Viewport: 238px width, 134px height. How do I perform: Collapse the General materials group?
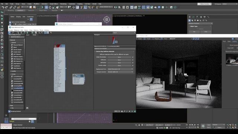11,42
